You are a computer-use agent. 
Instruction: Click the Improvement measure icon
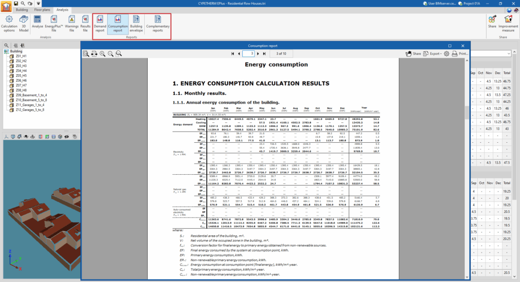click(x=508, y=23)
